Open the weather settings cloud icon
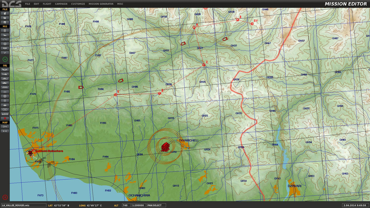Screen dimensions: 370x208 coord(5,35)
